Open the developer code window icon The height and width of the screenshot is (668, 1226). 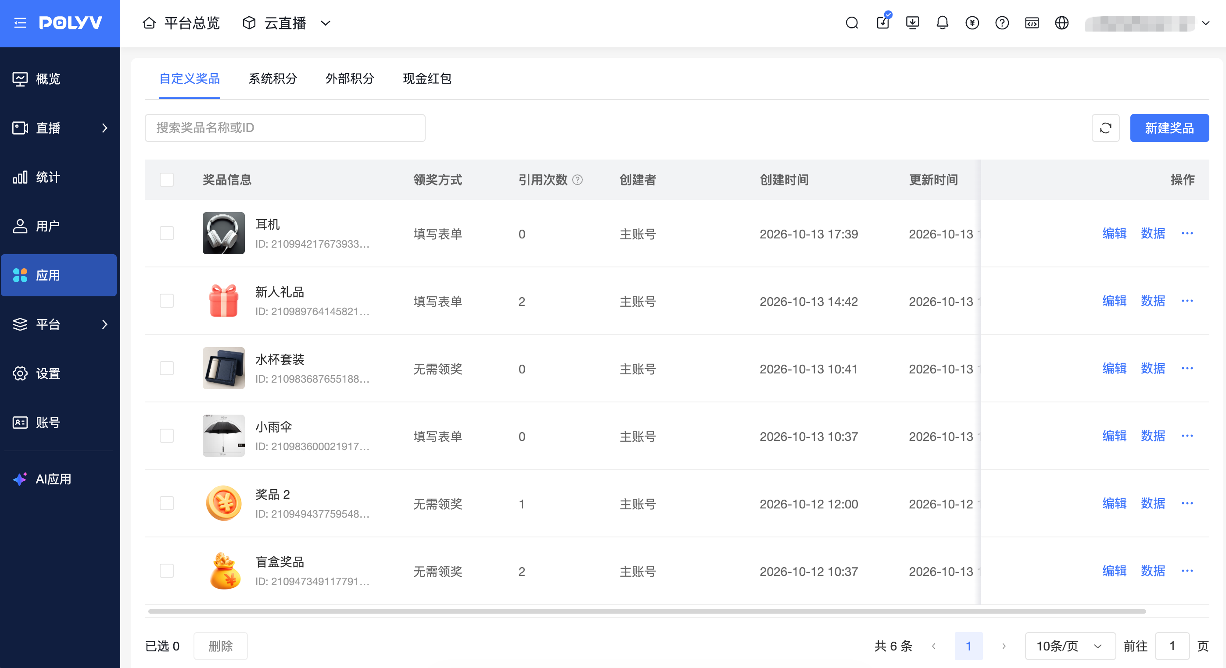click(x=1032, y=23)
